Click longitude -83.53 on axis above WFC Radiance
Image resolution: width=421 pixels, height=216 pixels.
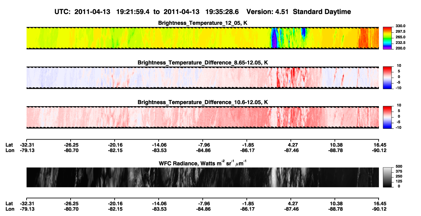[159, 151]
